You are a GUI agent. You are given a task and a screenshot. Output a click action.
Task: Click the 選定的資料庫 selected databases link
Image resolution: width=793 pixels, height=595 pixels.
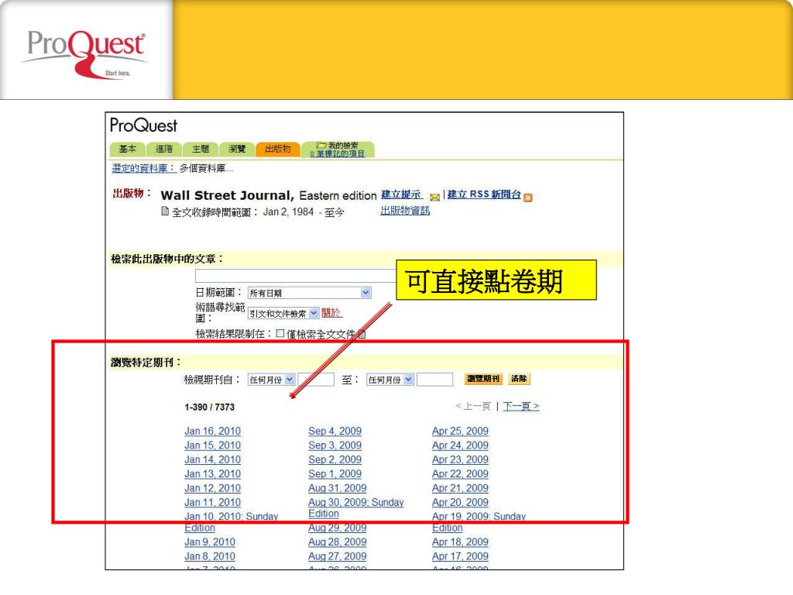143,168
